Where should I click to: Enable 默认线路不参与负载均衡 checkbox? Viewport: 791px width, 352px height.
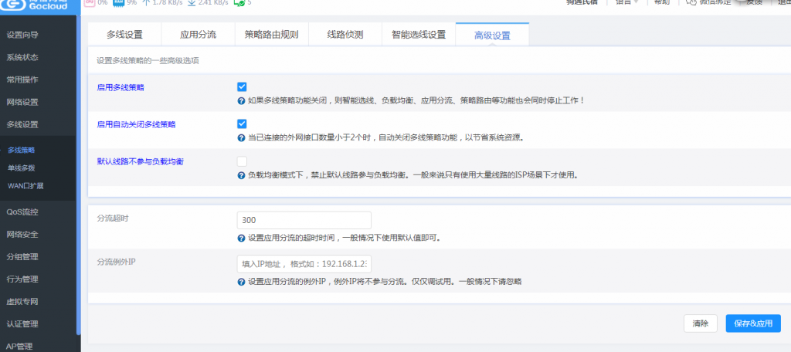click(242, 161)
